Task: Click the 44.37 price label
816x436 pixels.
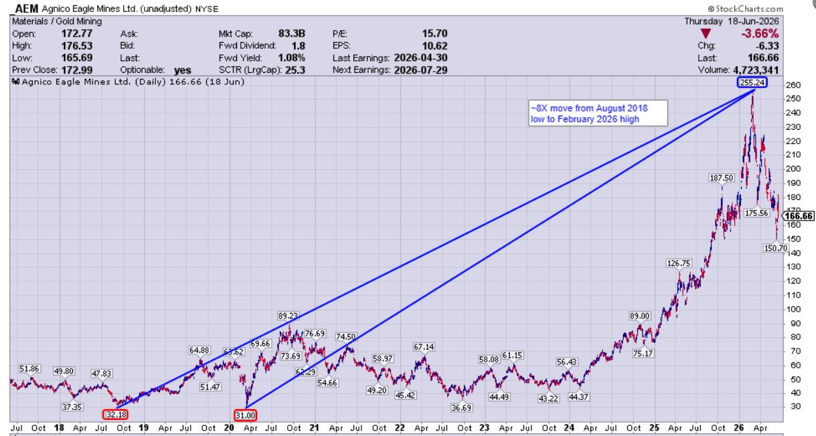Action: [578, 397]
